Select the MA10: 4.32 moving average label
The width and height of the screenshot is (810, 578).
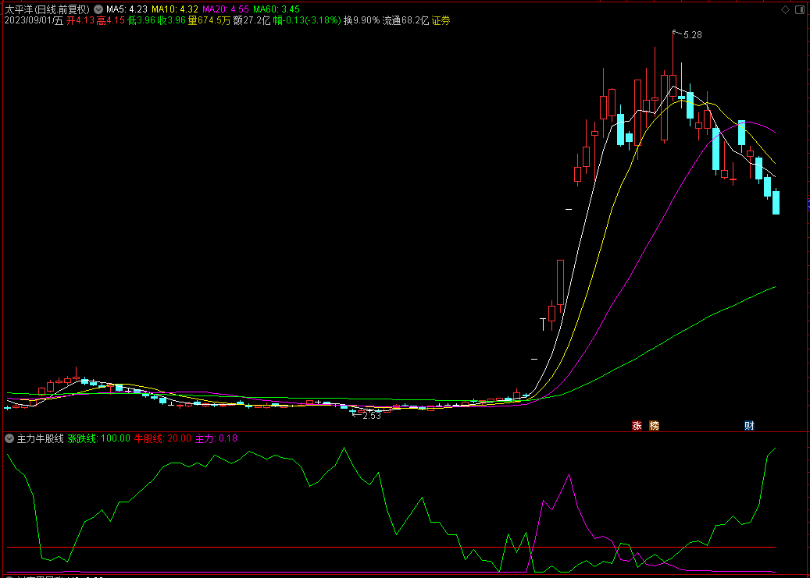[175, 9]
